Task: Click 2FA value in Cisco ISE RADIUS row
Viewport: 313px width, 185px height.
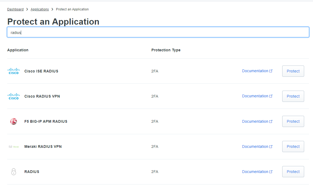Action: [x=155, y=71]
